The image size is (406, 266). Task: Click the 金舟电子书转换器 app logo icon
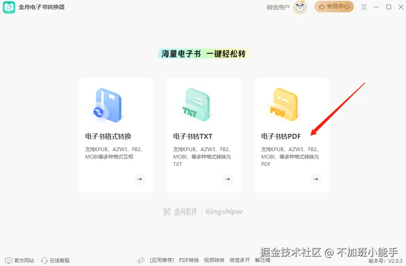[9, 7]
